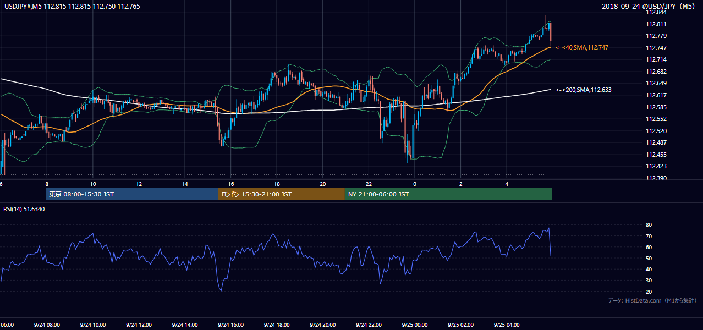Click the RSI scale value 70
703x330 pixels.
click(x=649, y=236)
